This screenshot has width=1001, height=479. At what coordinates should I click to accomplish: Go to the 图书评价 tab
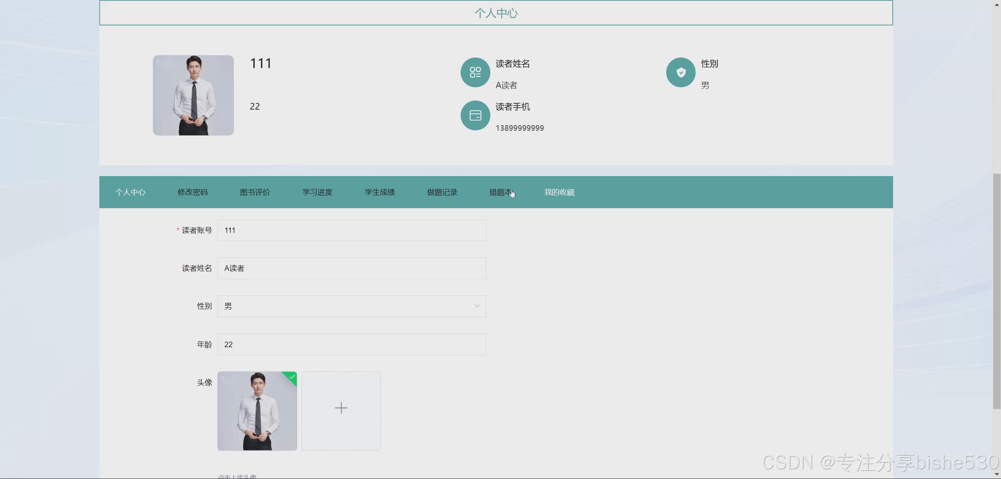point(255,192)
